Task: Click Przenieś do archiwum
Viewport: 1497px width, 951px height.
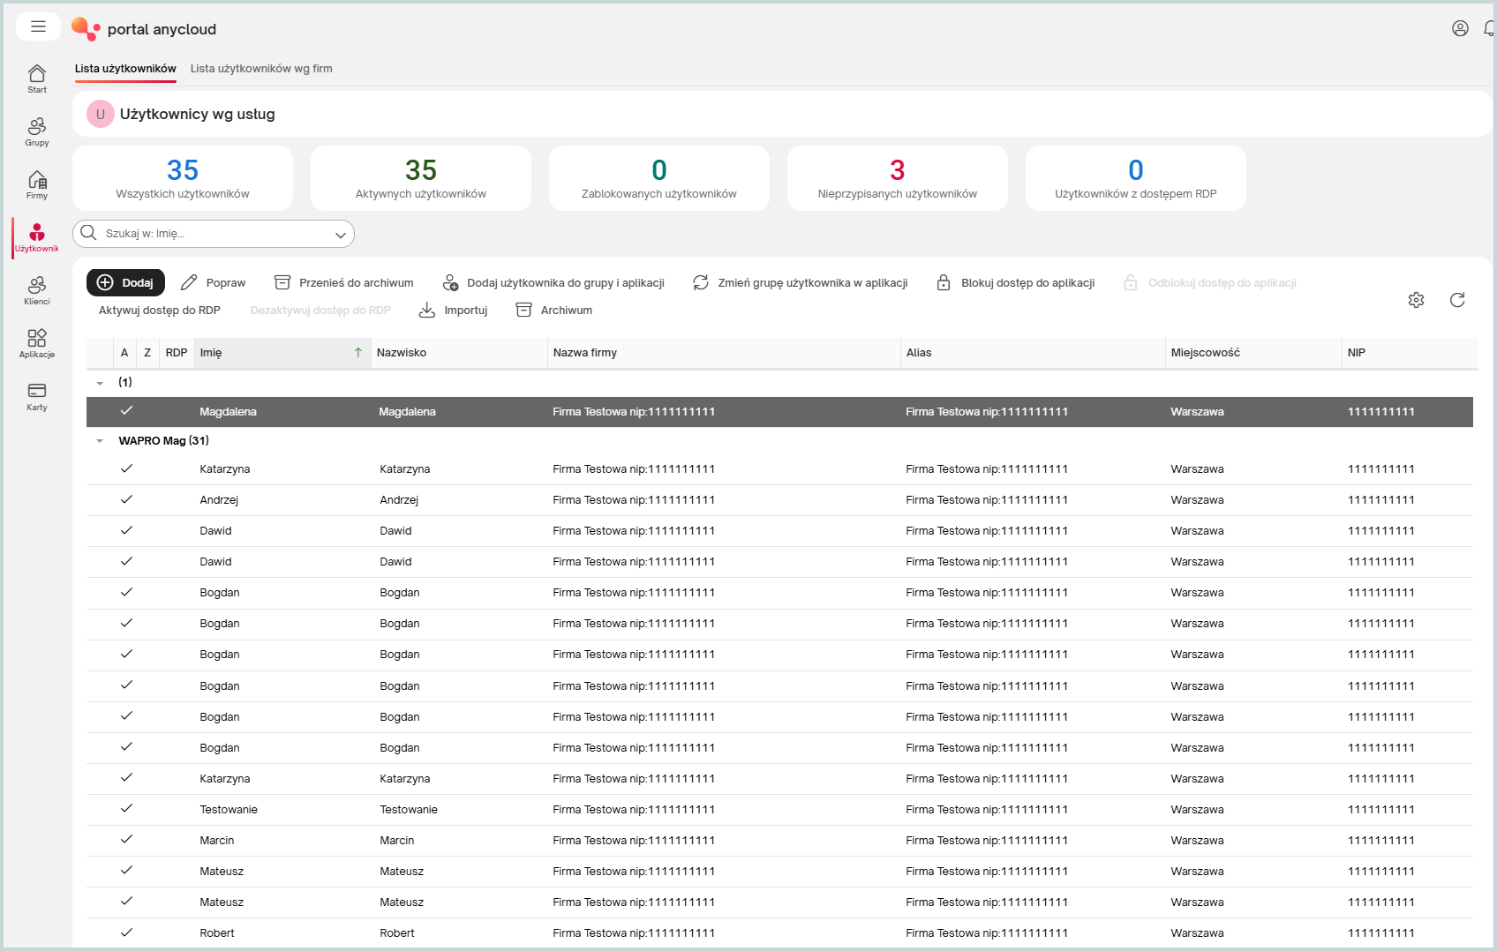Action: click(344, 282)
